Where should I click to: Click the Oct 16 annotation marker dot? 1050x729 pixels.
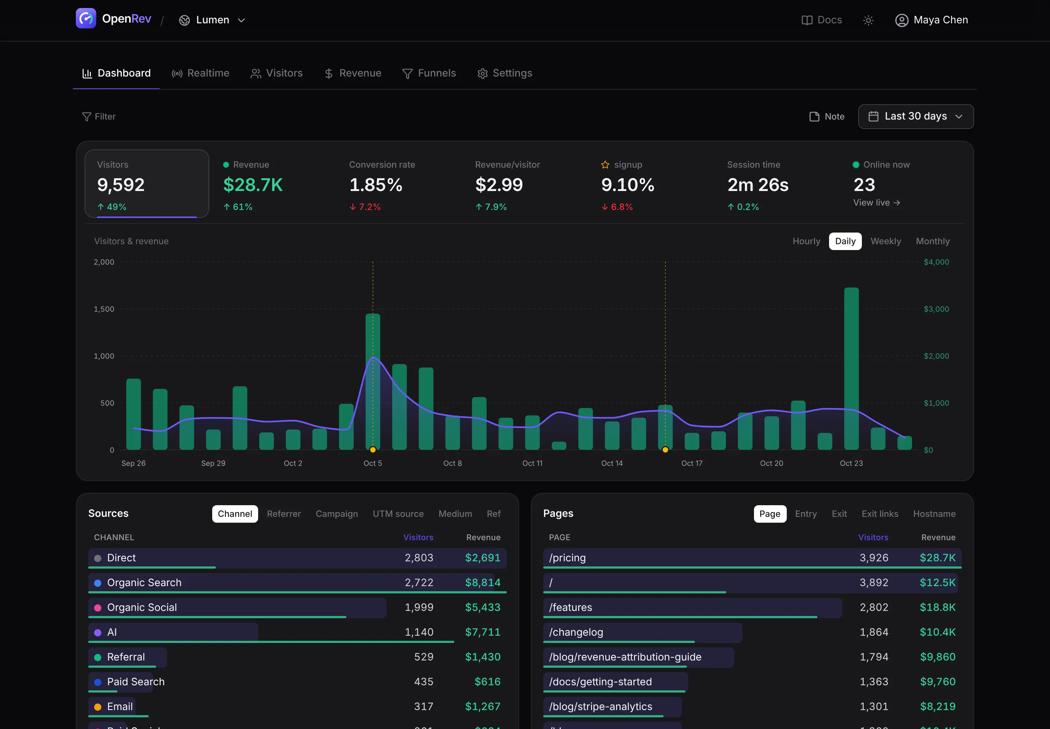coord(665,449)
